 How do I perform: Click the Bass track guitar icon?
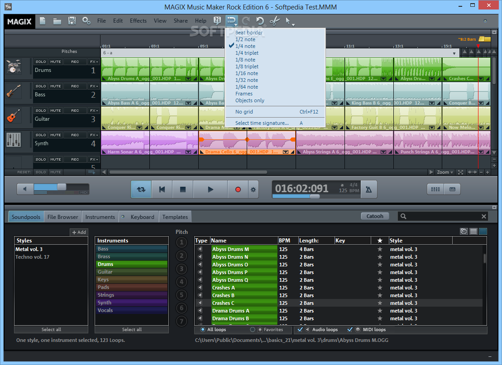coord(14,91)
